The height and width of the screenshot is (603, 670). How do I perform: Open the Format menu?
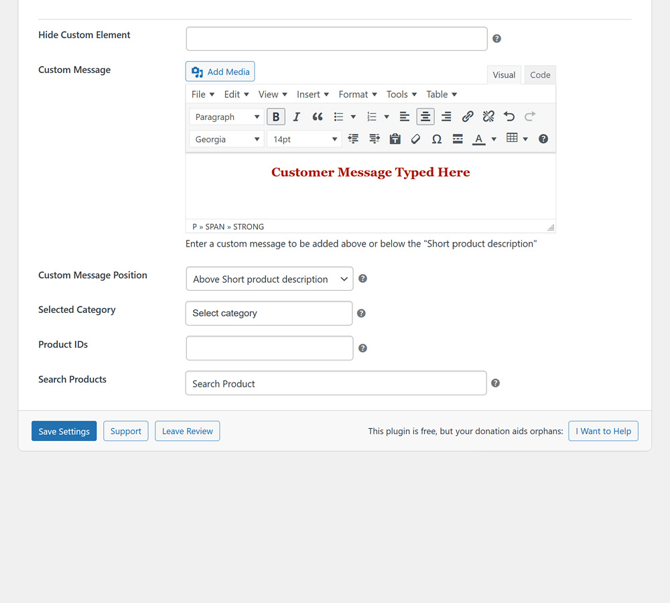coord(357,94)
